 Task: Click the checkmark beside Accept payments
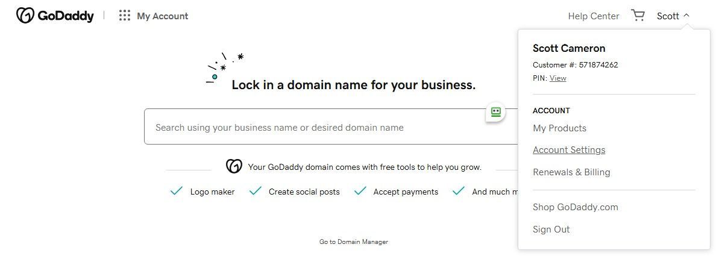click(x=360, y=191)
